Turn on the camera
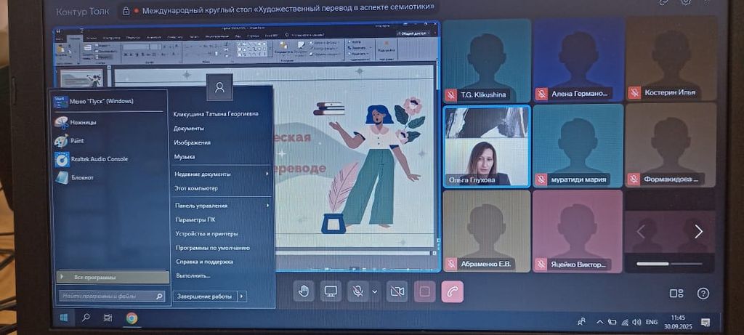This screenshot has height=335, width=744. (397, 291)
